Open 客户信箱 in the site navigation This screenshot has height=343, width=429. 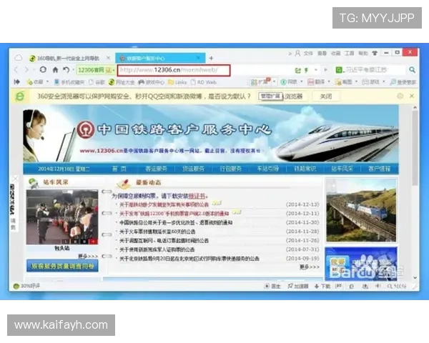tap(379, 169)
